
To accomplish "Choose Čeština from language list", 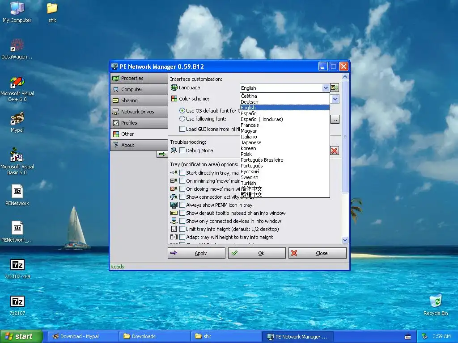I will 285,96.
